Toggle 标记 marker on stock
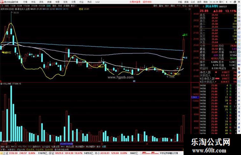 coord(184,6)
